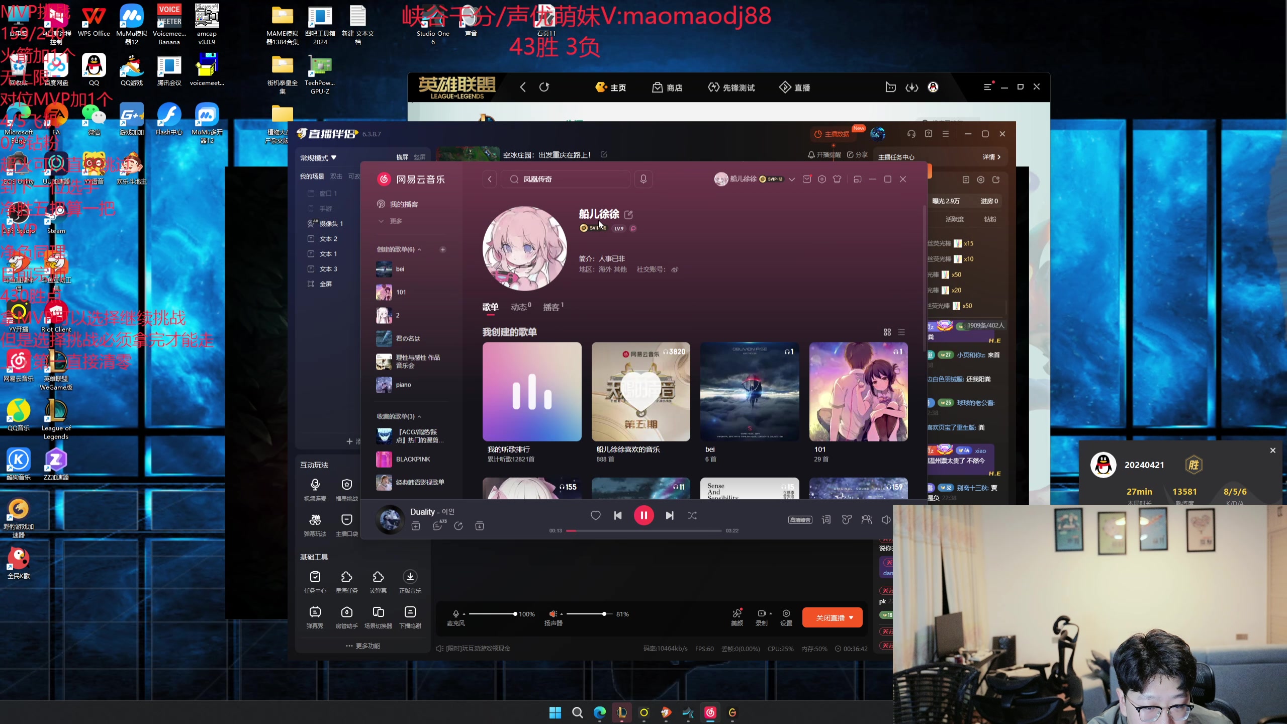Open NetEase music recognition microphone icon
1287x724 pixels.
(x=643, y=179)
